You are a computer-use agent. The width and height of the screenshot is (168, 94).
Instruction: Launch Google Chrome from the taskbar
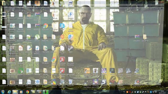click(28, 92)
